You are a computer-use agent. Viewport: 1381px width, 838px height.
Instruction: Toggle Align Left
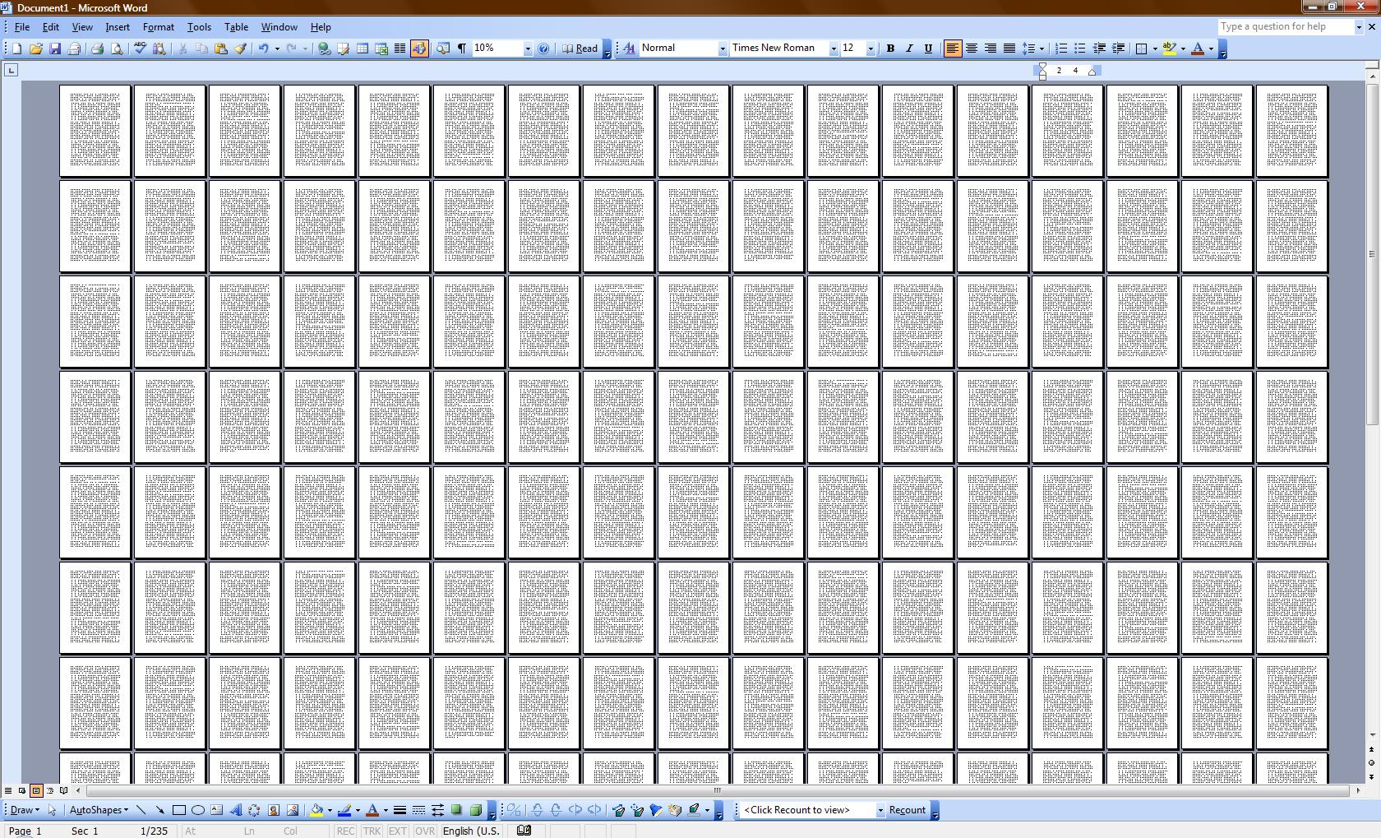(952, 49)
